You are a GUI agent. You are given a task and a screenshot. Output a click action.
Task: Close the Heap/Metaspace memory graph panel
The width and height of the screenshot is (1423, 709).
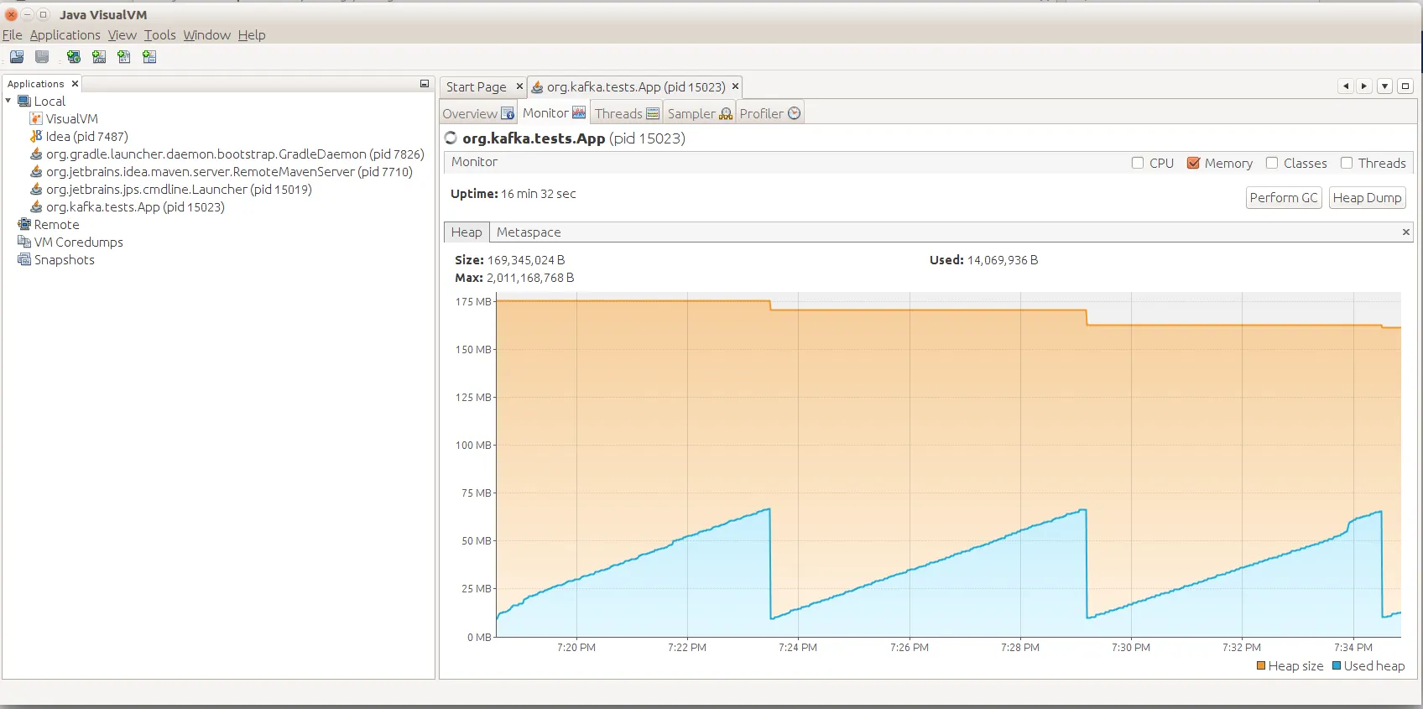[x=1406, y=232]
